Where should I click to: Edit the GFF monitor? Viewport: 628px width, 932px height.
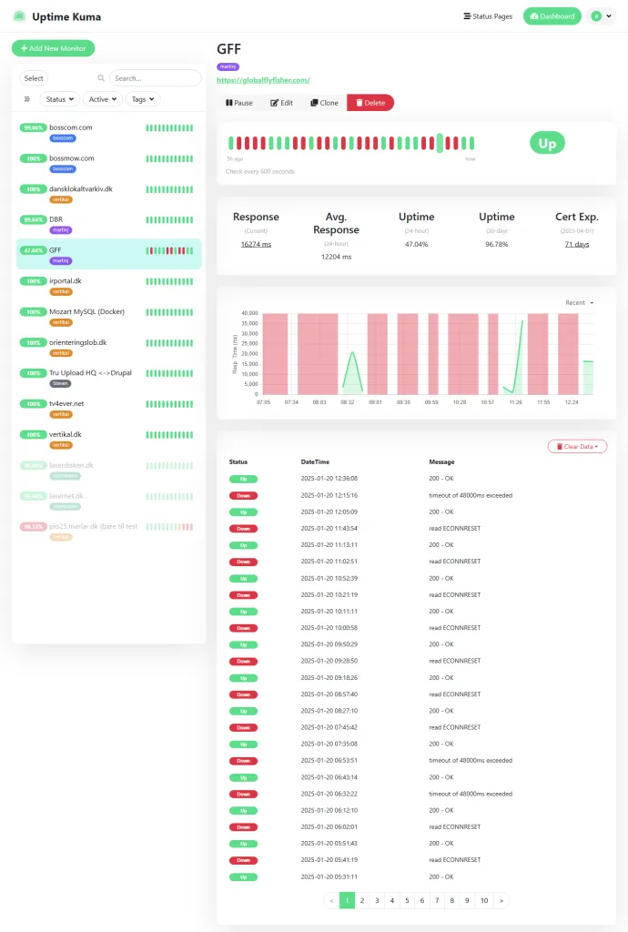(x=281, y=103)
